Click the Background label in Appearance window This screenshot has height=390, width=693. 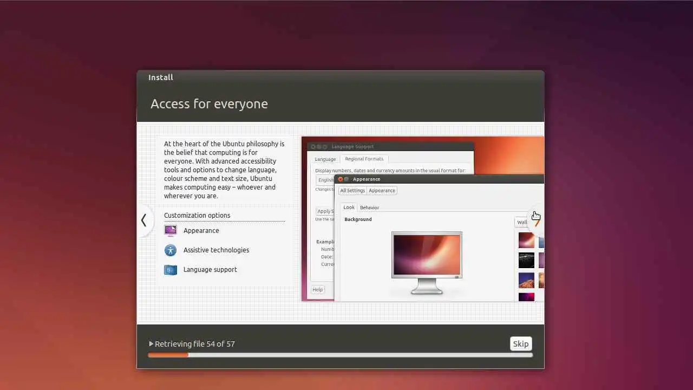pyautogui.click(x=358, y=219)
